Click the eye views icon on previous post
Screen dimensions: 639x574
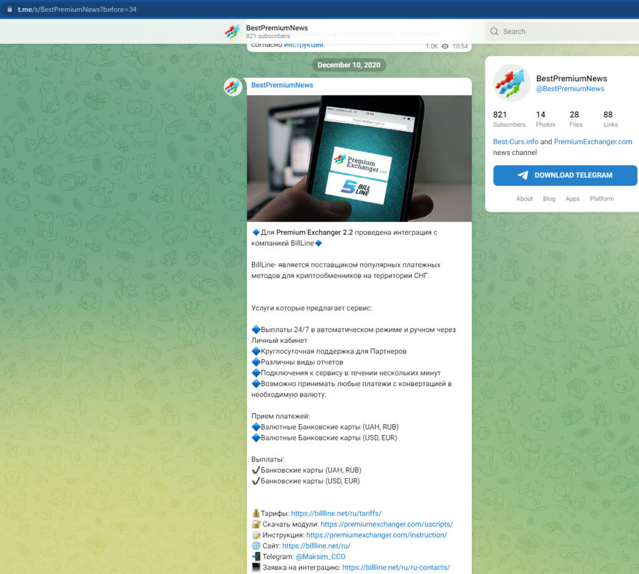[445, 46]
